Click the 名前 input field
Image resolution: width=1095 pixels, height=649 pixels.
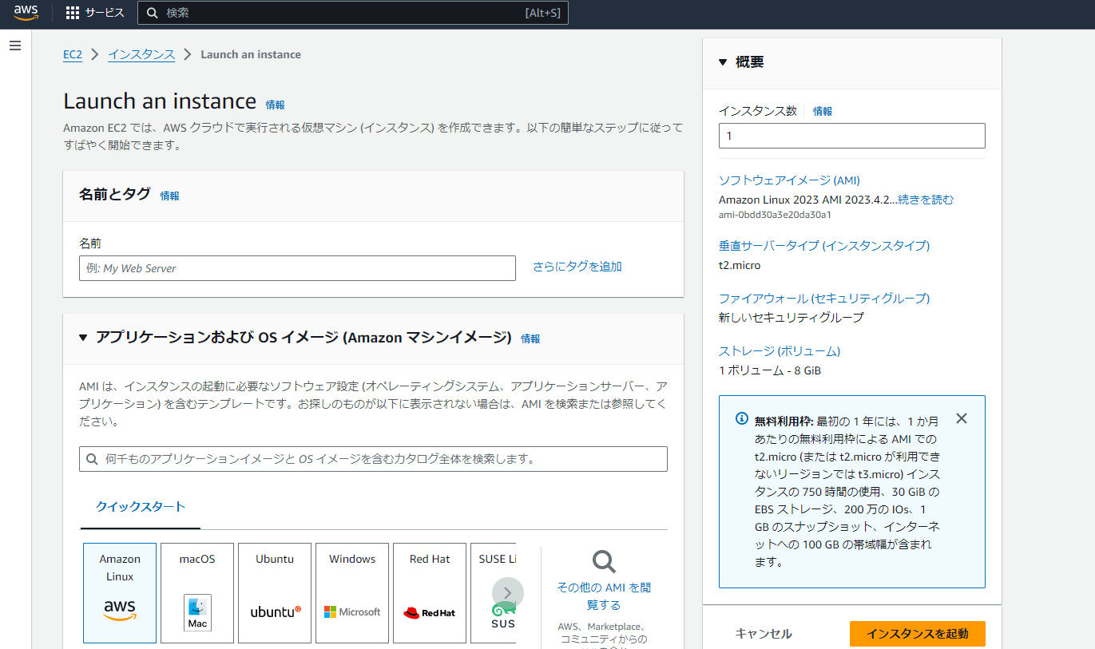click(x=296, y=268)
